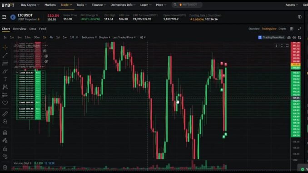The width and height of the screenshot is (308, 173).
Task: Click the TradingView Alert button
Action: pyautogui.click(x=271, y=37)
